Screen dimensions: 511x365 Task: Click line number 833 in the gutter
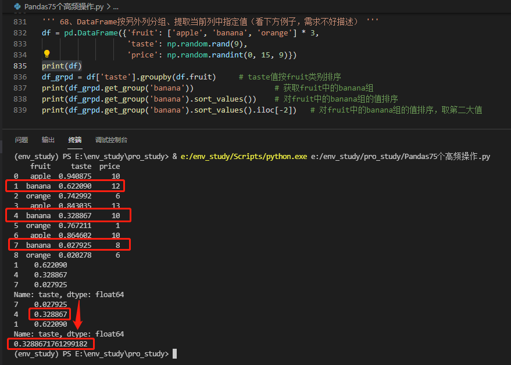20,44
